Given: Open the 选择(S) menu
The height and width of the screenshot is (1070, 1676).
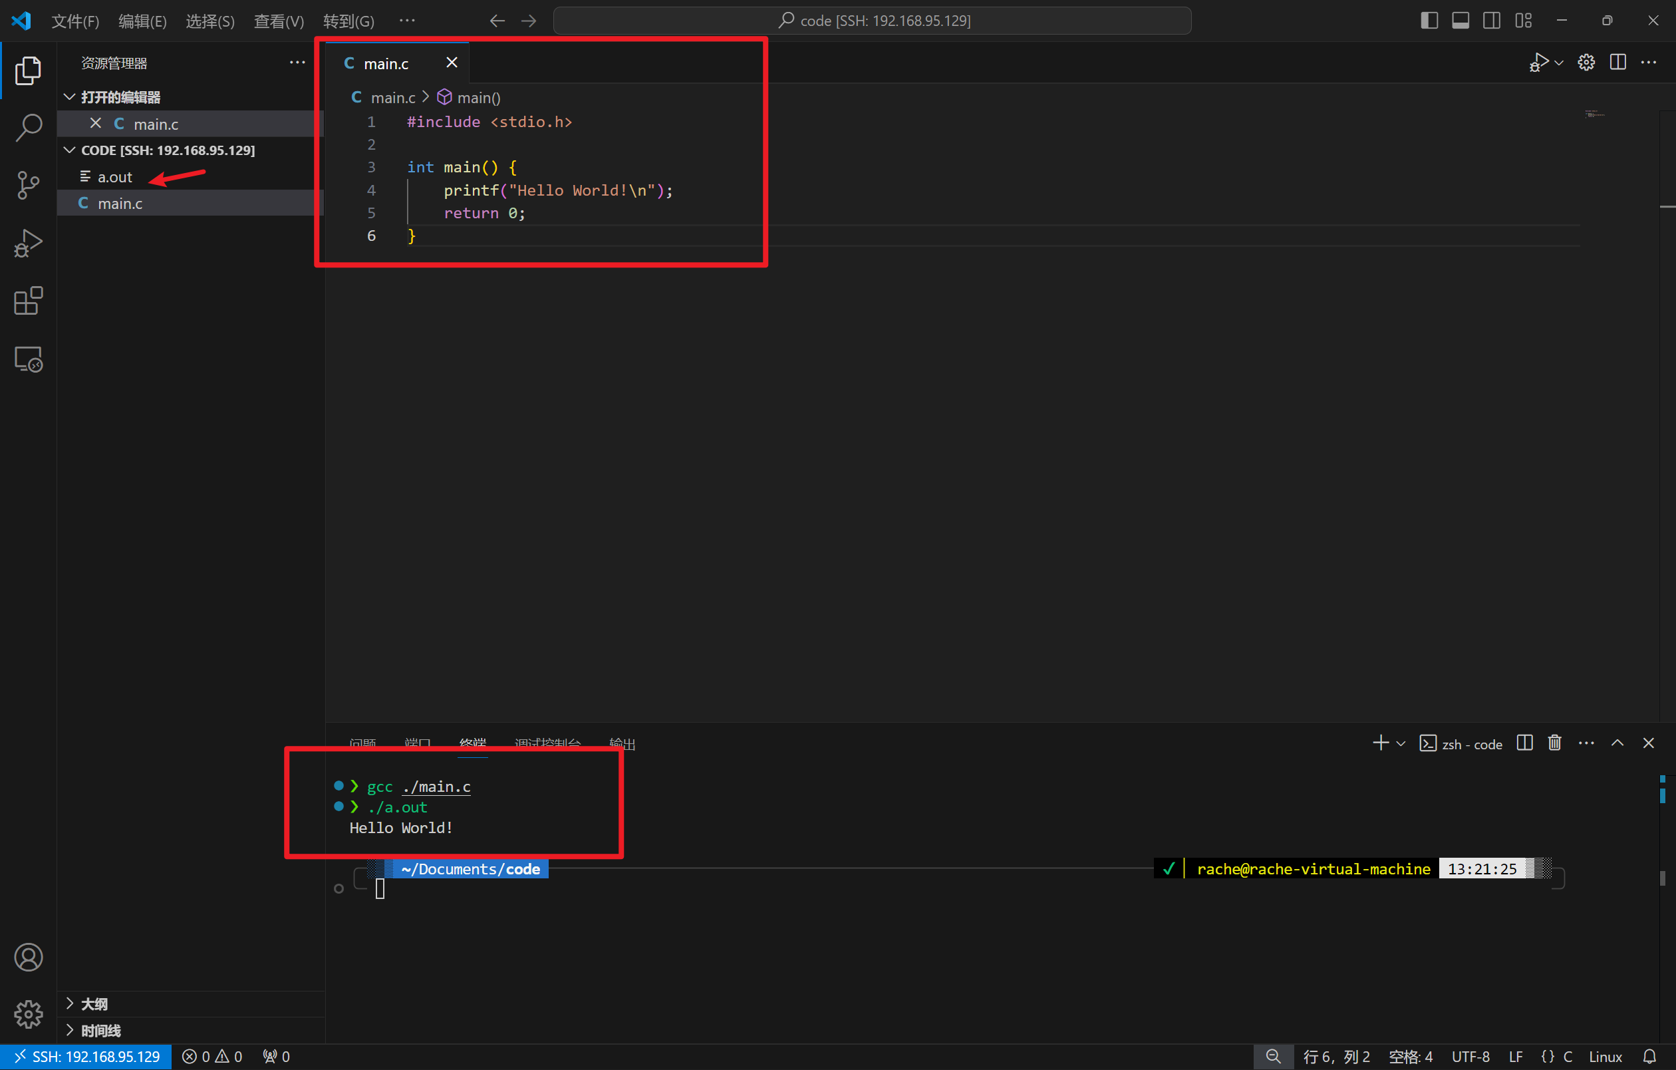Looking at the screenshot, I should 210,21.
